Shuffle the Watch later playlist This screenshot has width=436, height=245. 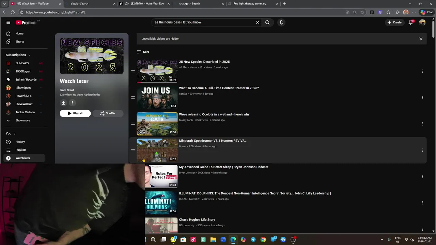108,113
